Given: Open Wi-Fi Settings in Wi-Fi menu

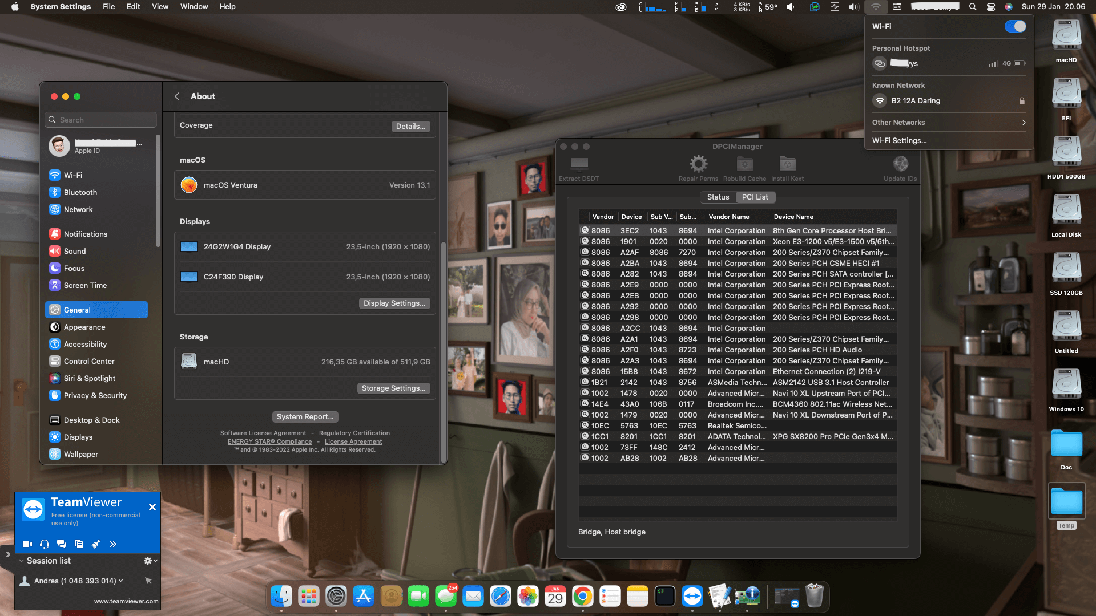Looking at the screenshot, I should (900, 141).
